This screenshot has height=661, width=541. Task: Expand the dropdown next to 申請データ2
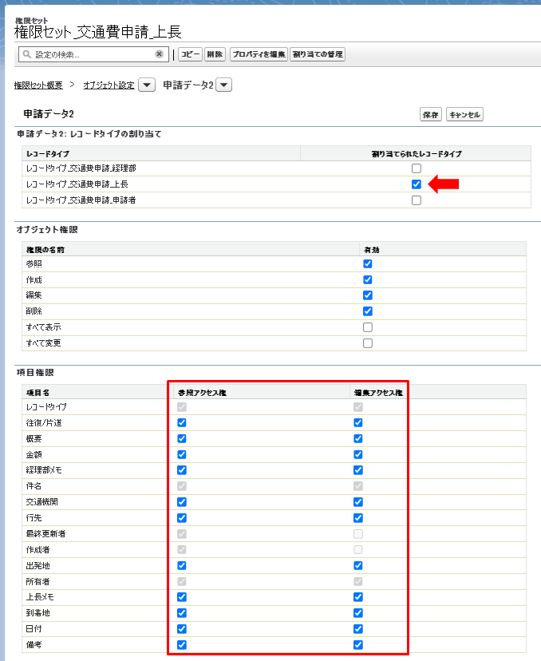coord(223,85)
